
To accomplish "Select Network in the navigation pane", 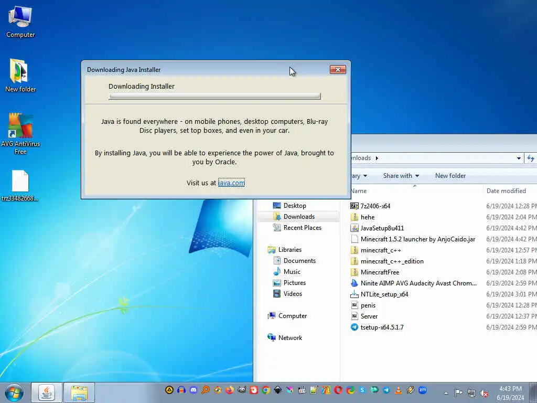I will click(285, 337).
